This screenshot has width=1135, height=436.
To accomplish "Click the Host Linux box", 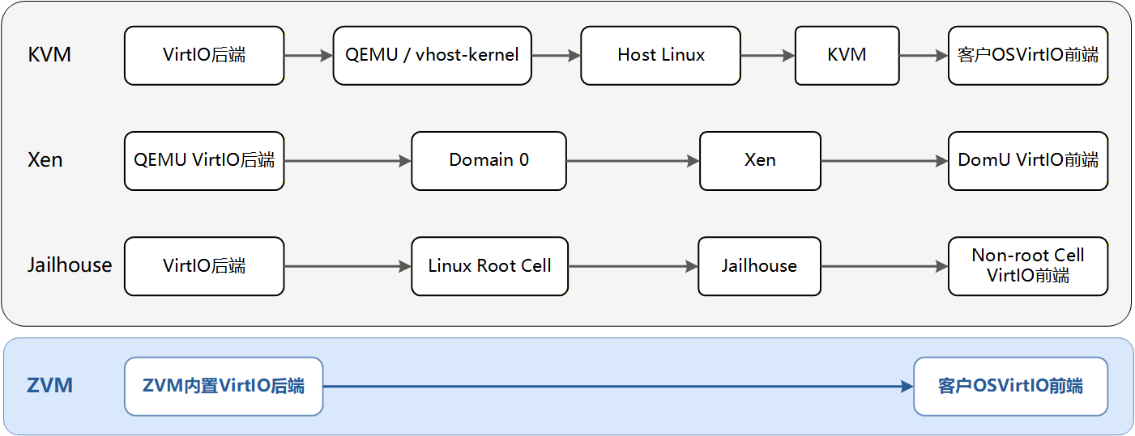I will click(x=661, y=55).
